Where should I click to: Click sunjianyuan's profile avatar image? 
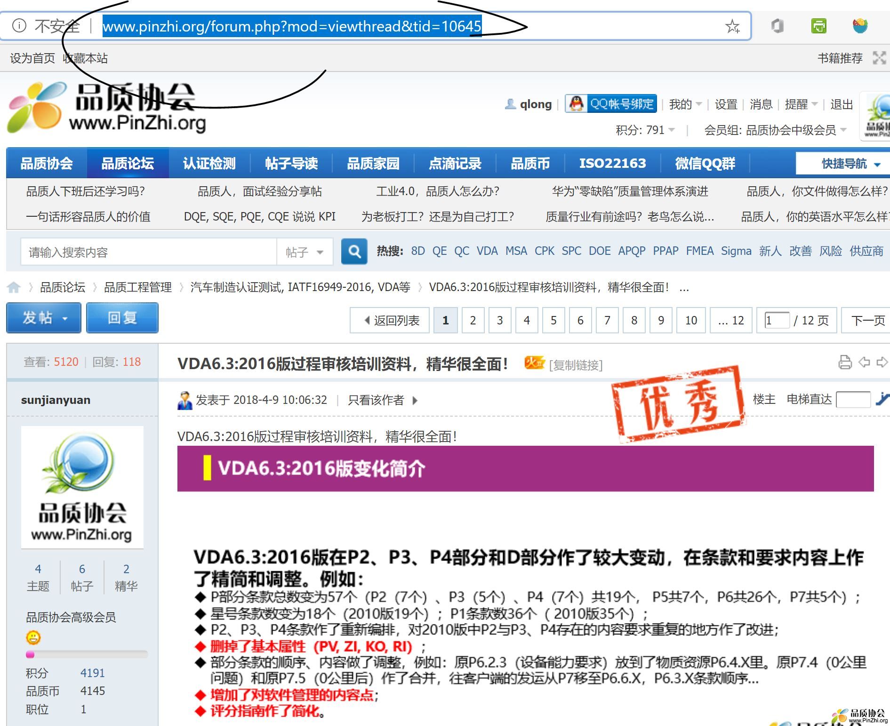(x=82, y=487)
